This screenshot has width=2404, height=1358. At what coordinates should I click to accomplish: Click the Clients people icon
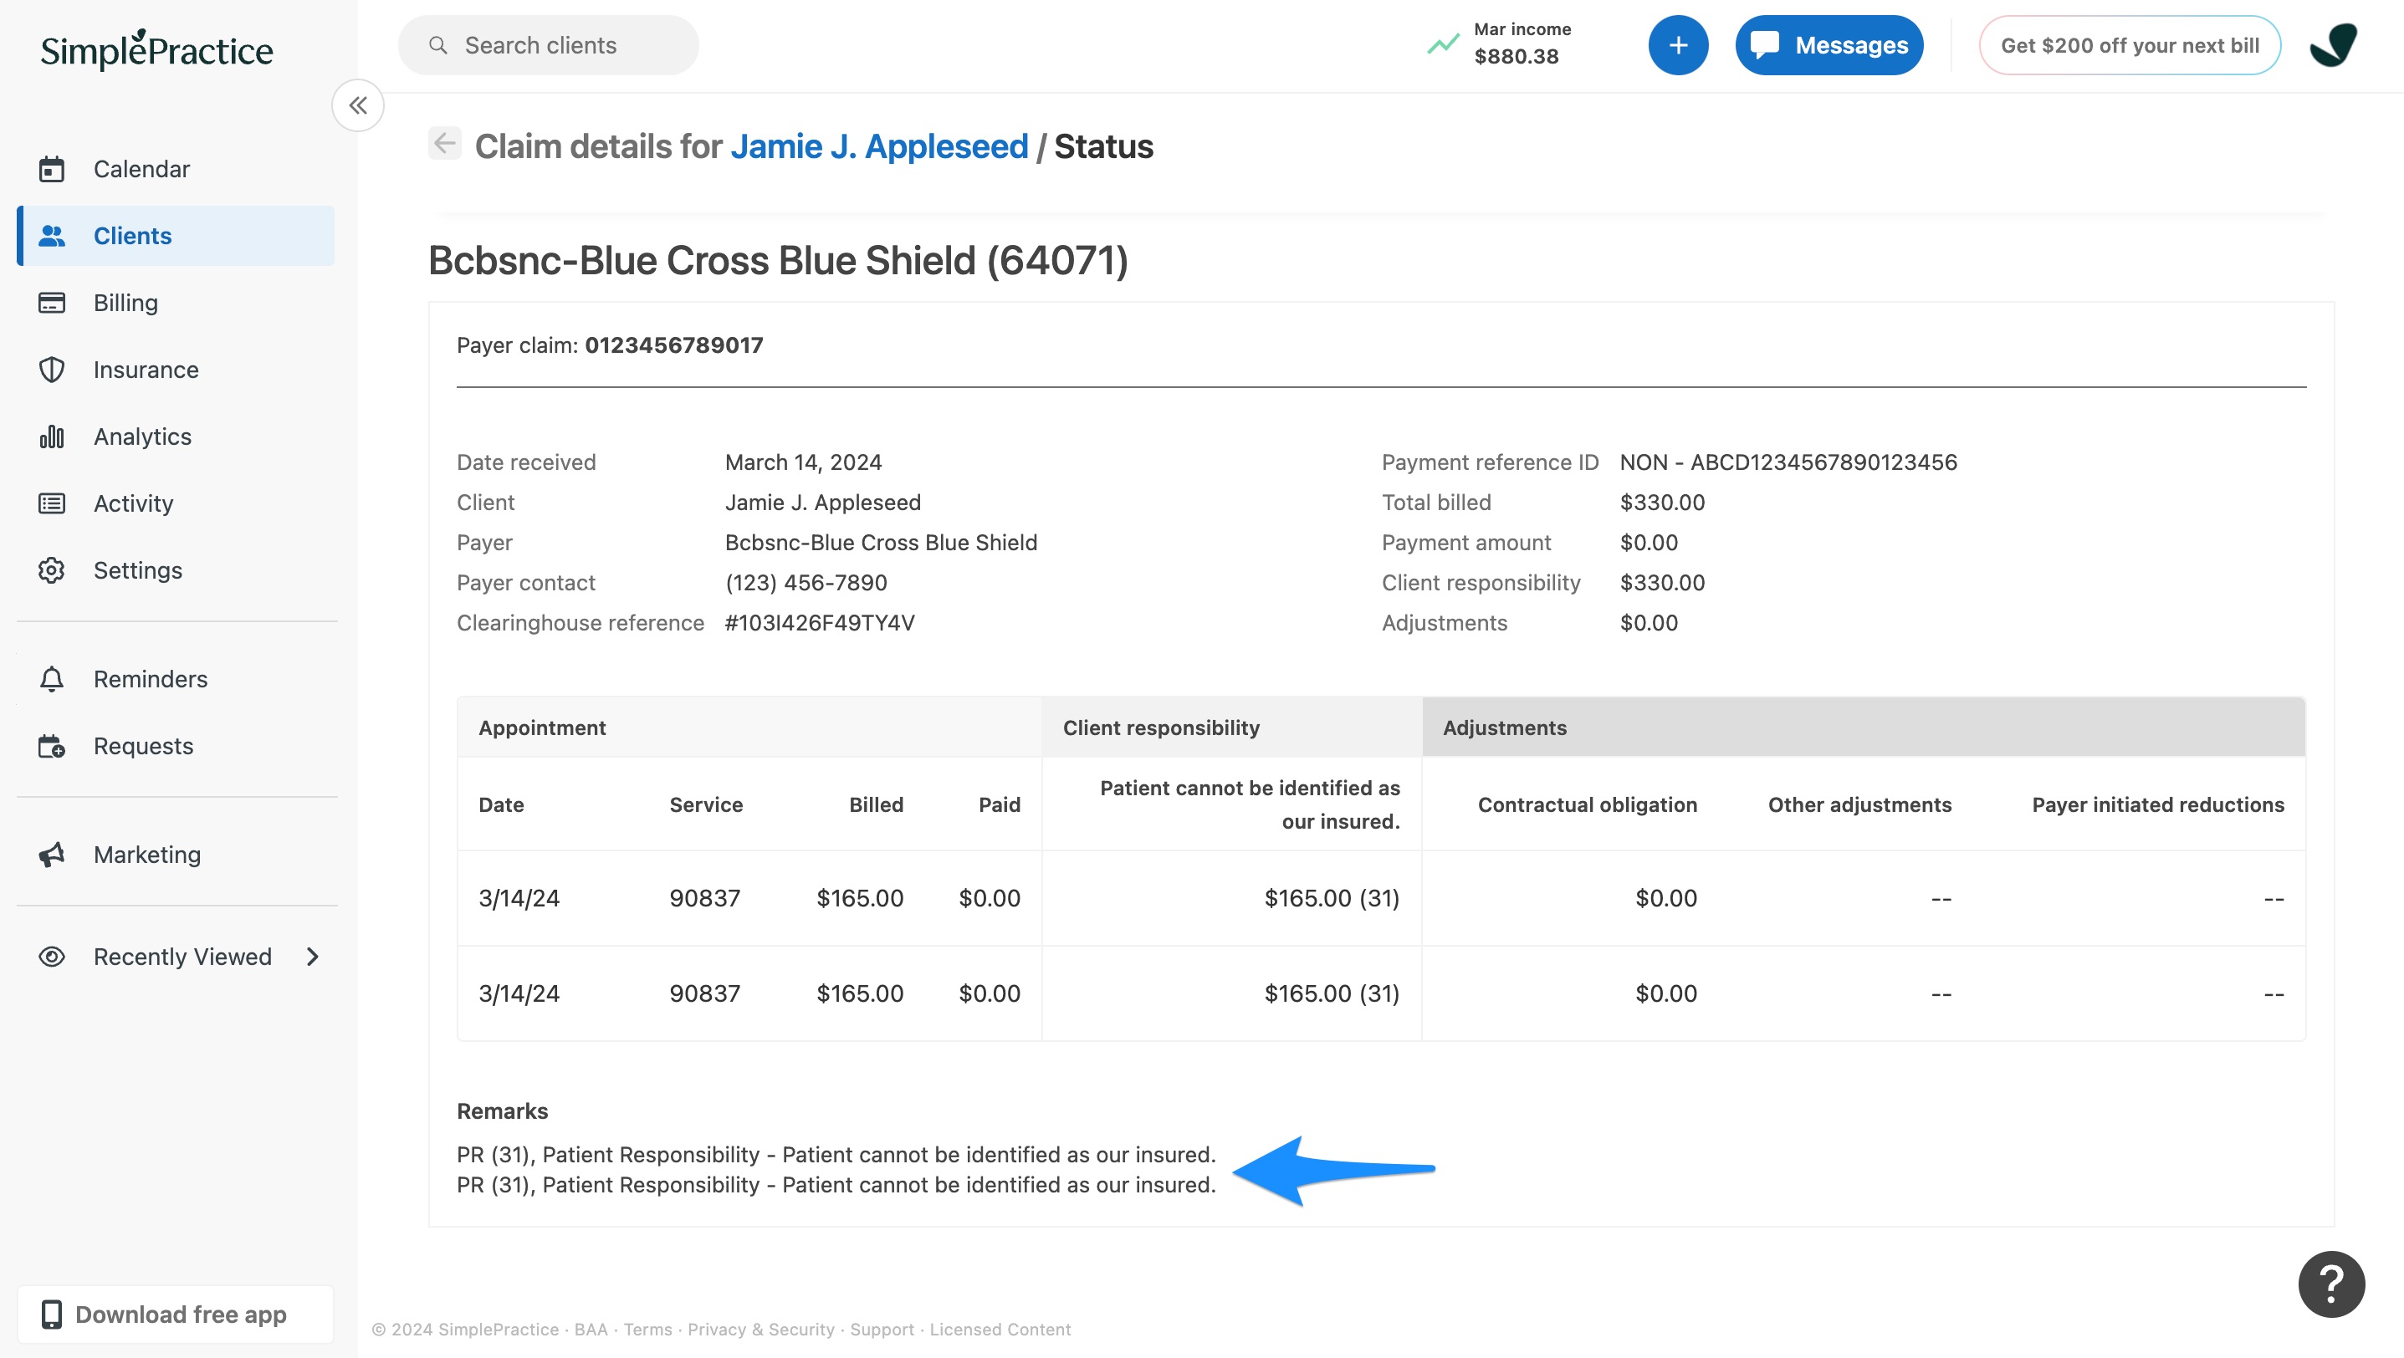[51, 236]
